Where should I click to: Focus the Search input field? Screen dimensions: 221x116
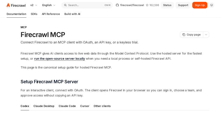[87, 5]
